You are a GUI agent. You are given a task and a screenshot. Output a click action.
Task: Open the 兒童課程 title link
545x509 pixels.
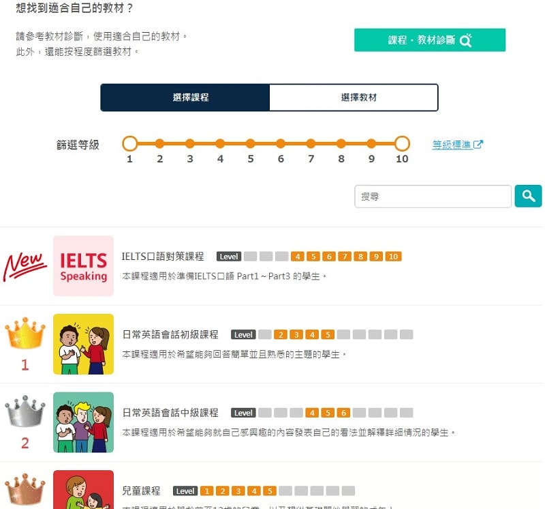pos(141,491)
